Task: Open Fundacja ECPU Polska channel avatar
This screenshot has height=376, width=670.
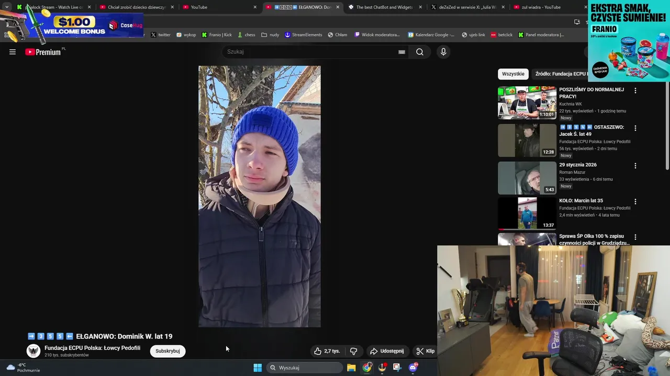Action: tap(33, 351)
